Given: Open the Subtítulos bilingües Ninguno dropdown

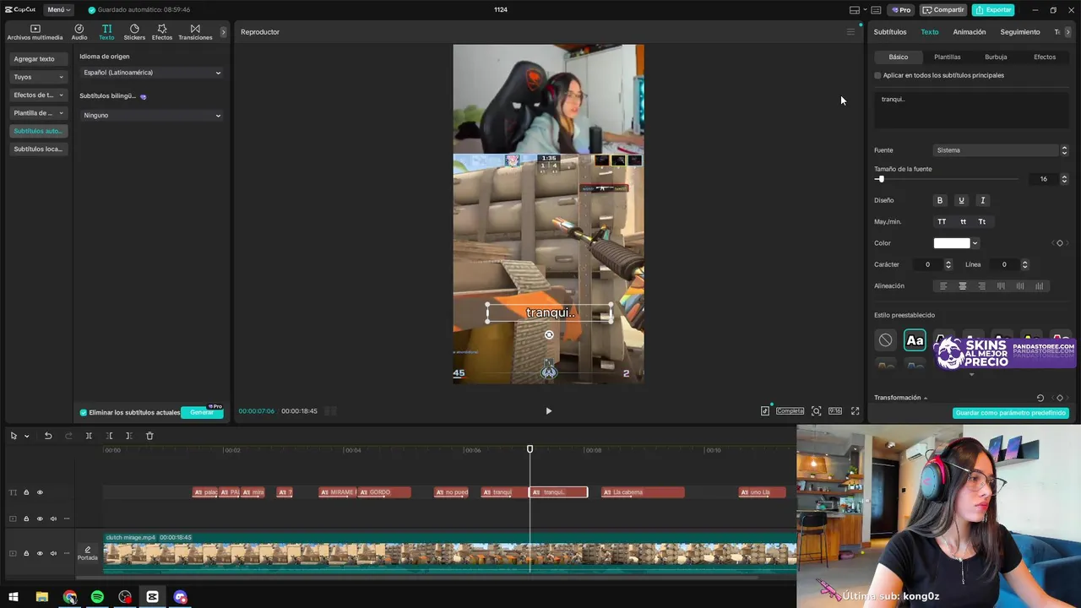Looking at the screenshot, I should [151, 115].
